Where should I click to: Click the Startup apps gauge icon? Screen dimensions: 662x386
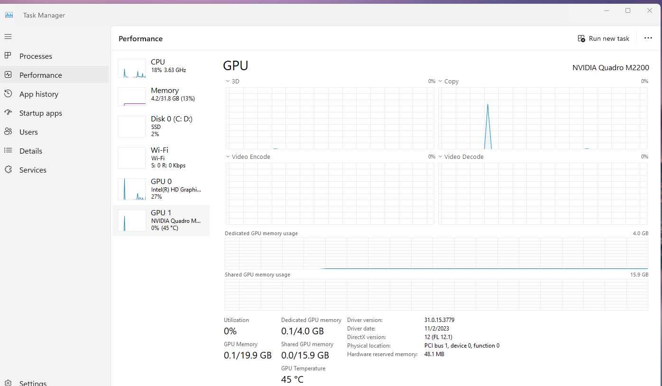8,113
